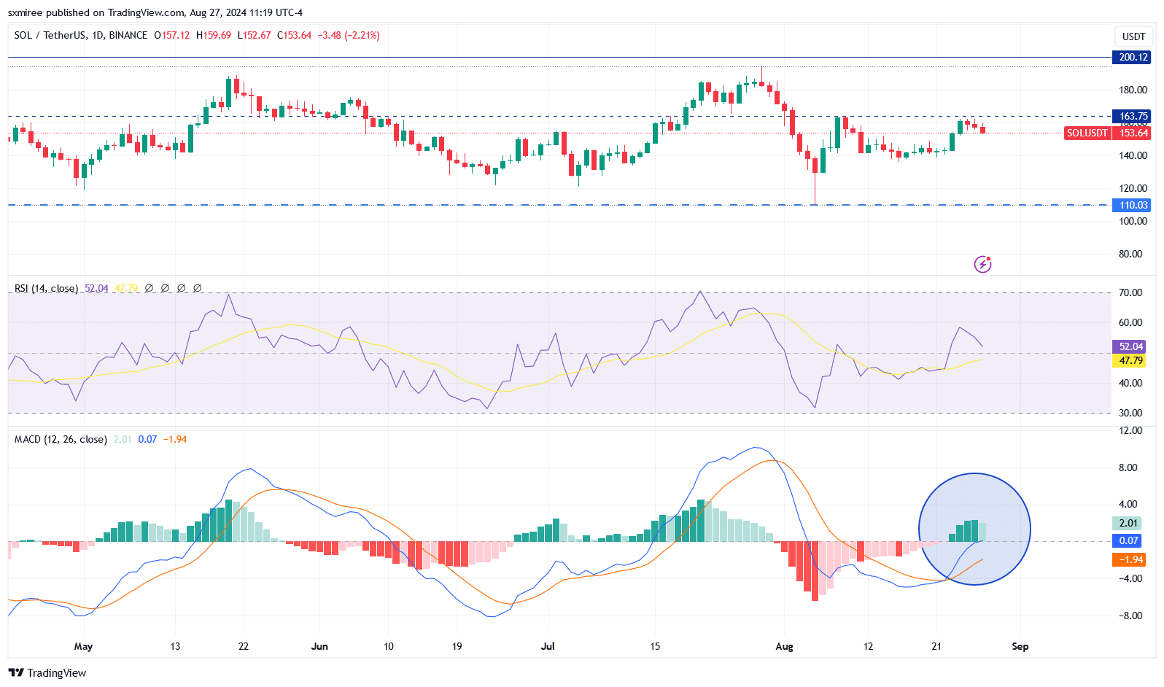Click the Jul label on time axis
The image size is (1164, 687).
pyautogui.click(x=548, y=646)
